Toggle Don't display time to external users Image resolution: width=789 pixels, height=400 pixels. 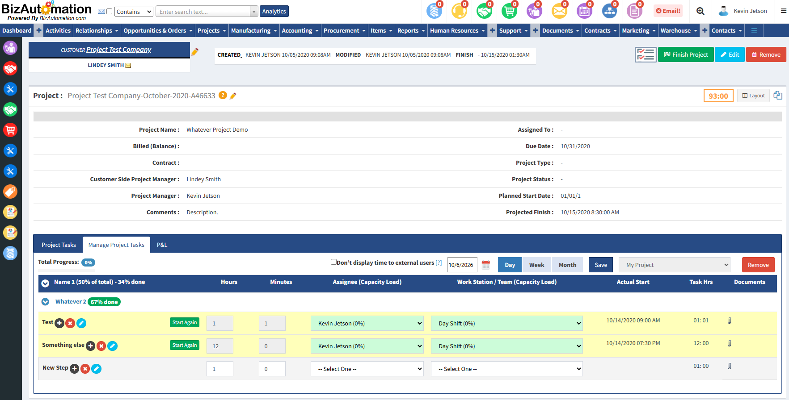pos(333,262)
